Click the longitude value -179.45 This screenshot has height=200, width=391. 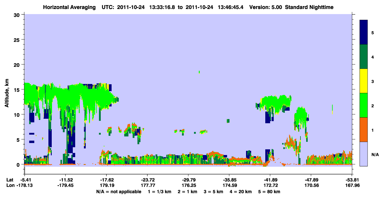tap(66, 185)
